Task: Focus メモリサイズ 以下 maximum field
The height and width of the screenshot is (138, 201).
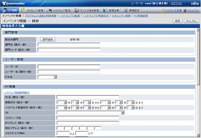Action: 82,133
